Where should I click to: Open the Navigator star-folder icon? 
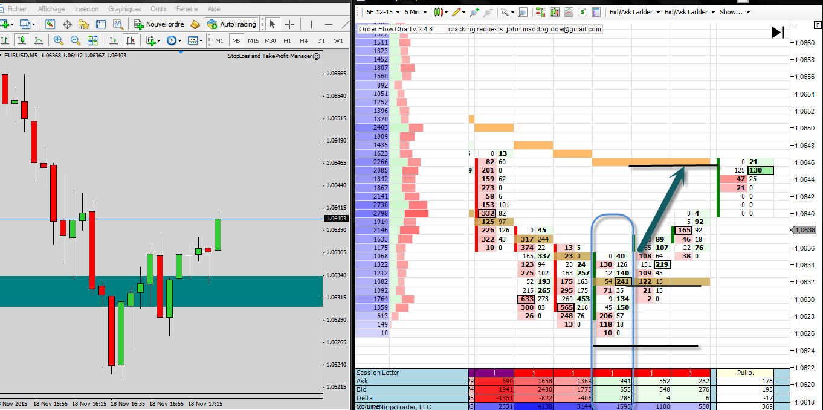point(84,24)
